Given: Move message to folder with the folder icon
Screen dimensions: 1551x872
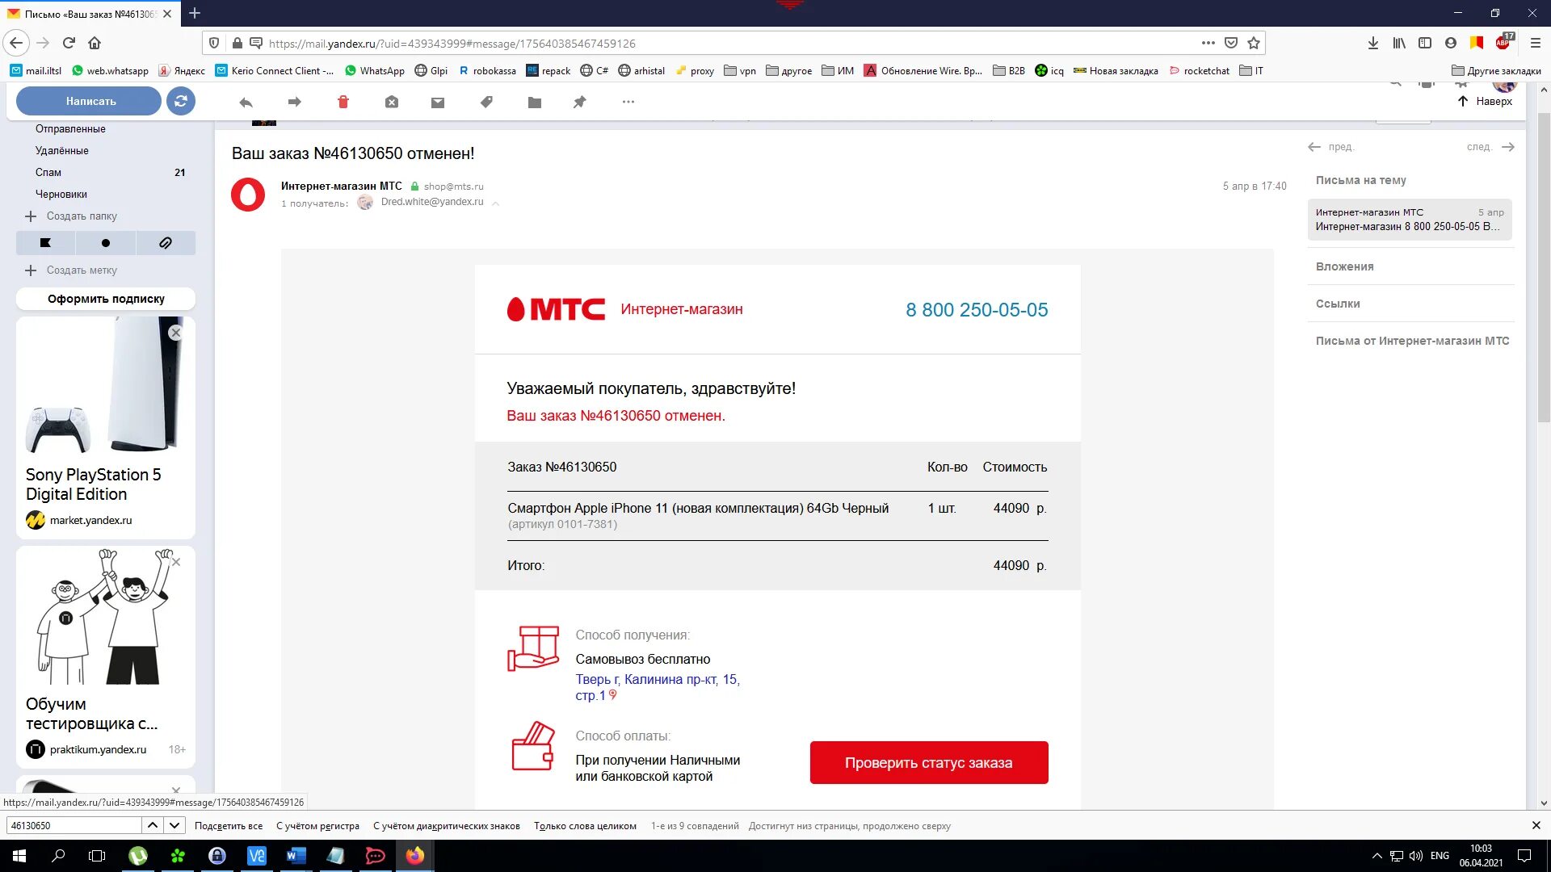Looking at the screenshot, I should (x=534, y=103).
